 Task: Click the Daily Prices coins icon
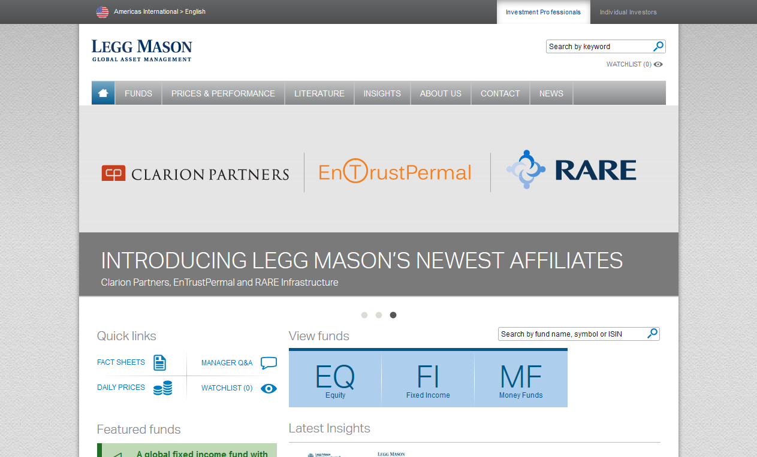click(162, 388)
